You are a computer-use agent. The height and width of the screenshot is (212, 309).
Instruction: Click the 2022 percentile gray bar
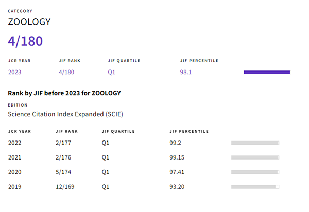255,143
